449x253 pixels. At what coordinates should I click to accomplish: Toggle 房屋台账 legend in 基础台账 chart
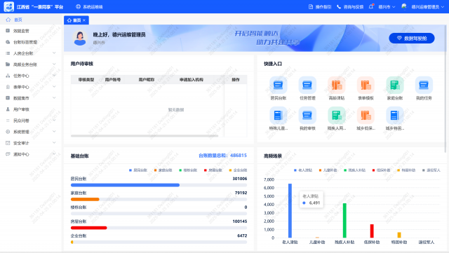(x=213, y=170)
